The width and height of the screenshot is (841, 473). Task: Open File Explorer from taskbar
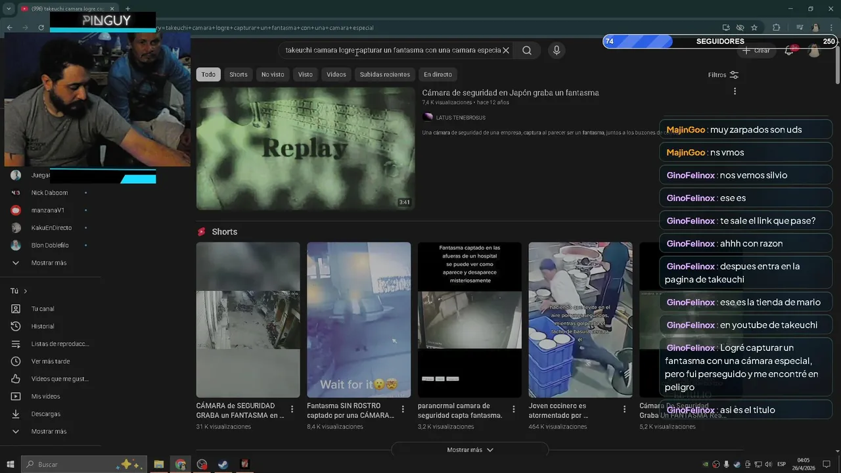tap(158, 464)
